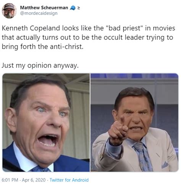
Task: Open right photo of man pointing in beige suit
Action: [x=134, y=122]
